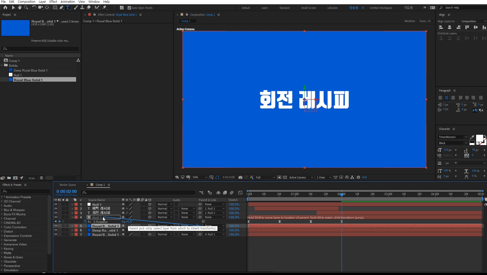
Task: Select the Eraser tool
Action: [x=89, y=8]
